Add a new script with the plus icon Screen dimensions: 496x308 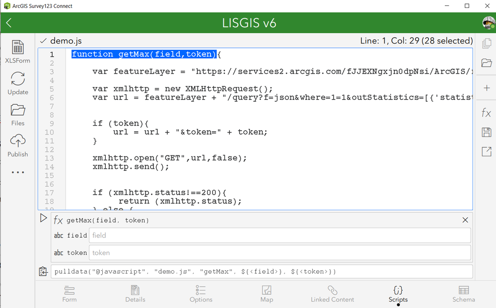tap(487, 88)
